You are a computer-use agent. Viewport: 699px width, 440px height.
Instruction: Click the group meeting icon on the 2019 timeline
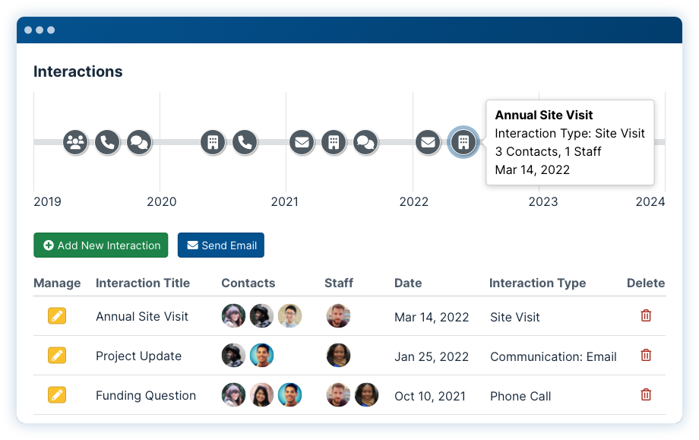pyautogui.click(x=75, y=142)
